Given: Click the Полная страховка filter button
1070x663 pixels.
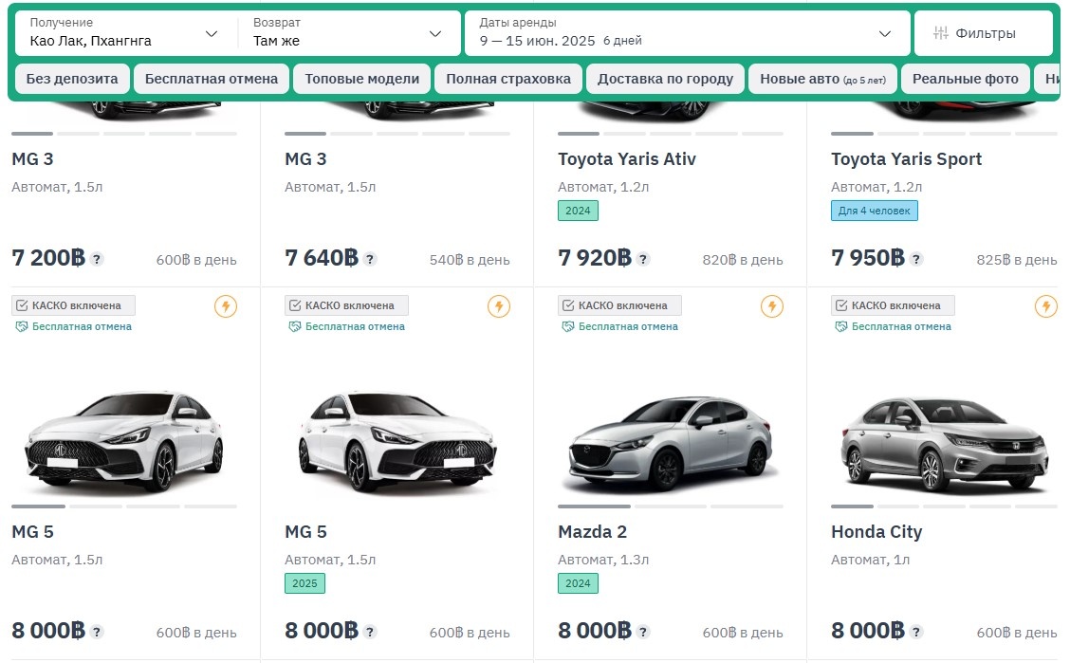Looking at the screenshot, I should 508,79.
